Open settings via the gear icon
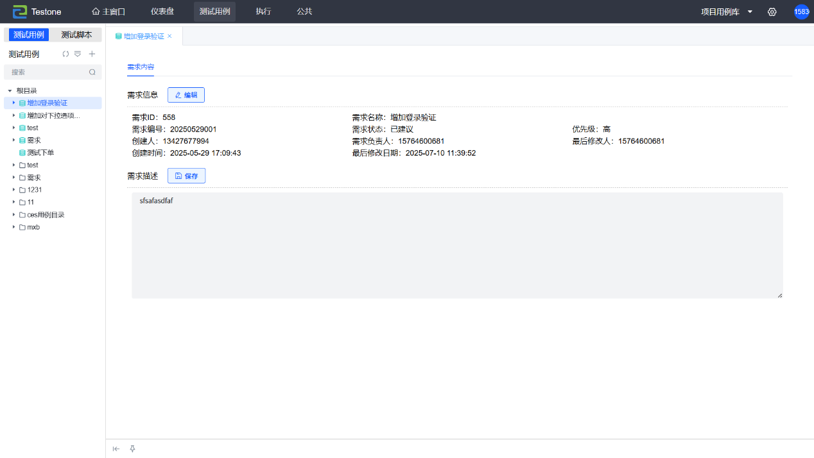The image size is (814, 458). pyautogui.click(x=772, y=12)
